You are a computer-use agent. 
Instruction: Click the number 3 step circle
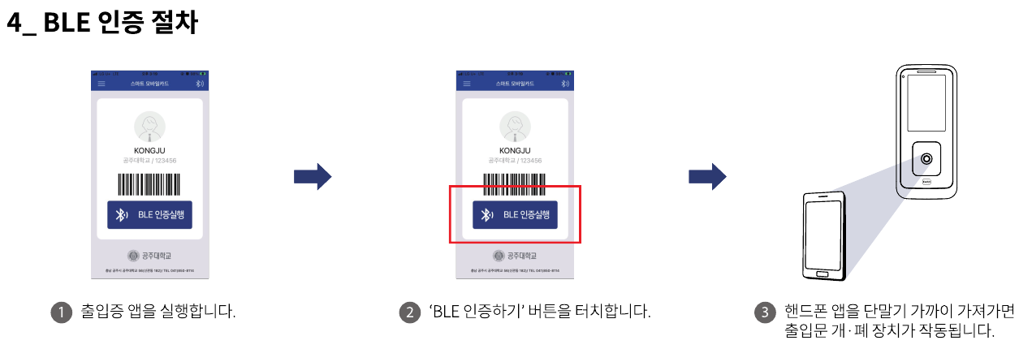[764, 312]
